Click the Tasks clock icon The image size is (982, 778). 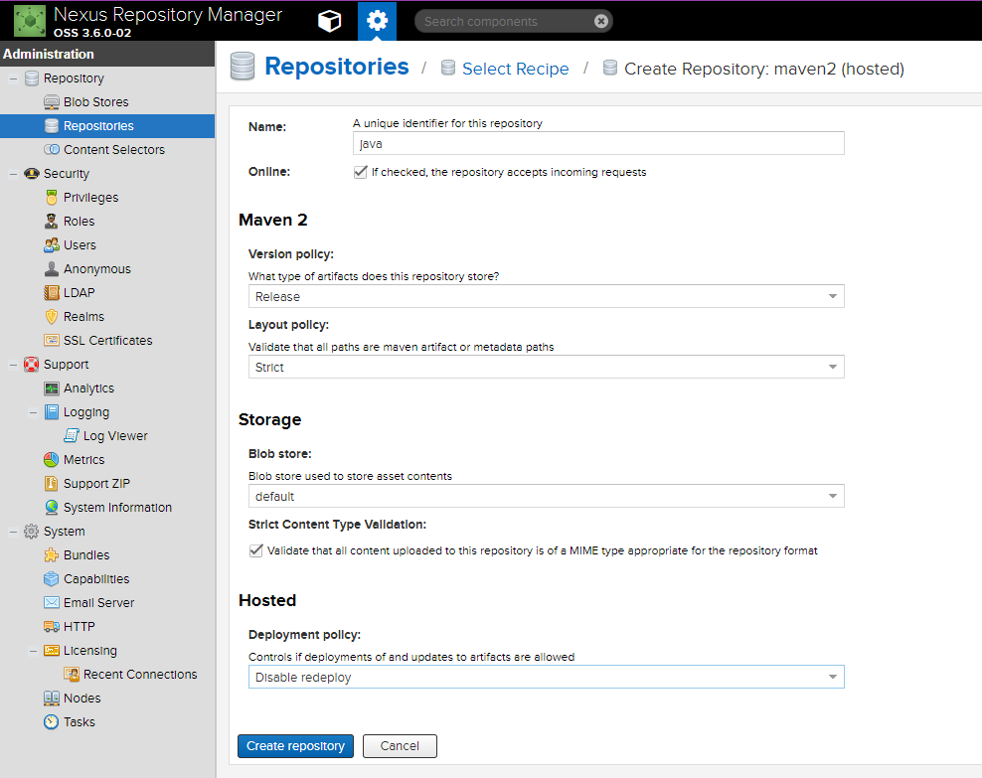click(x=52, y=721)
